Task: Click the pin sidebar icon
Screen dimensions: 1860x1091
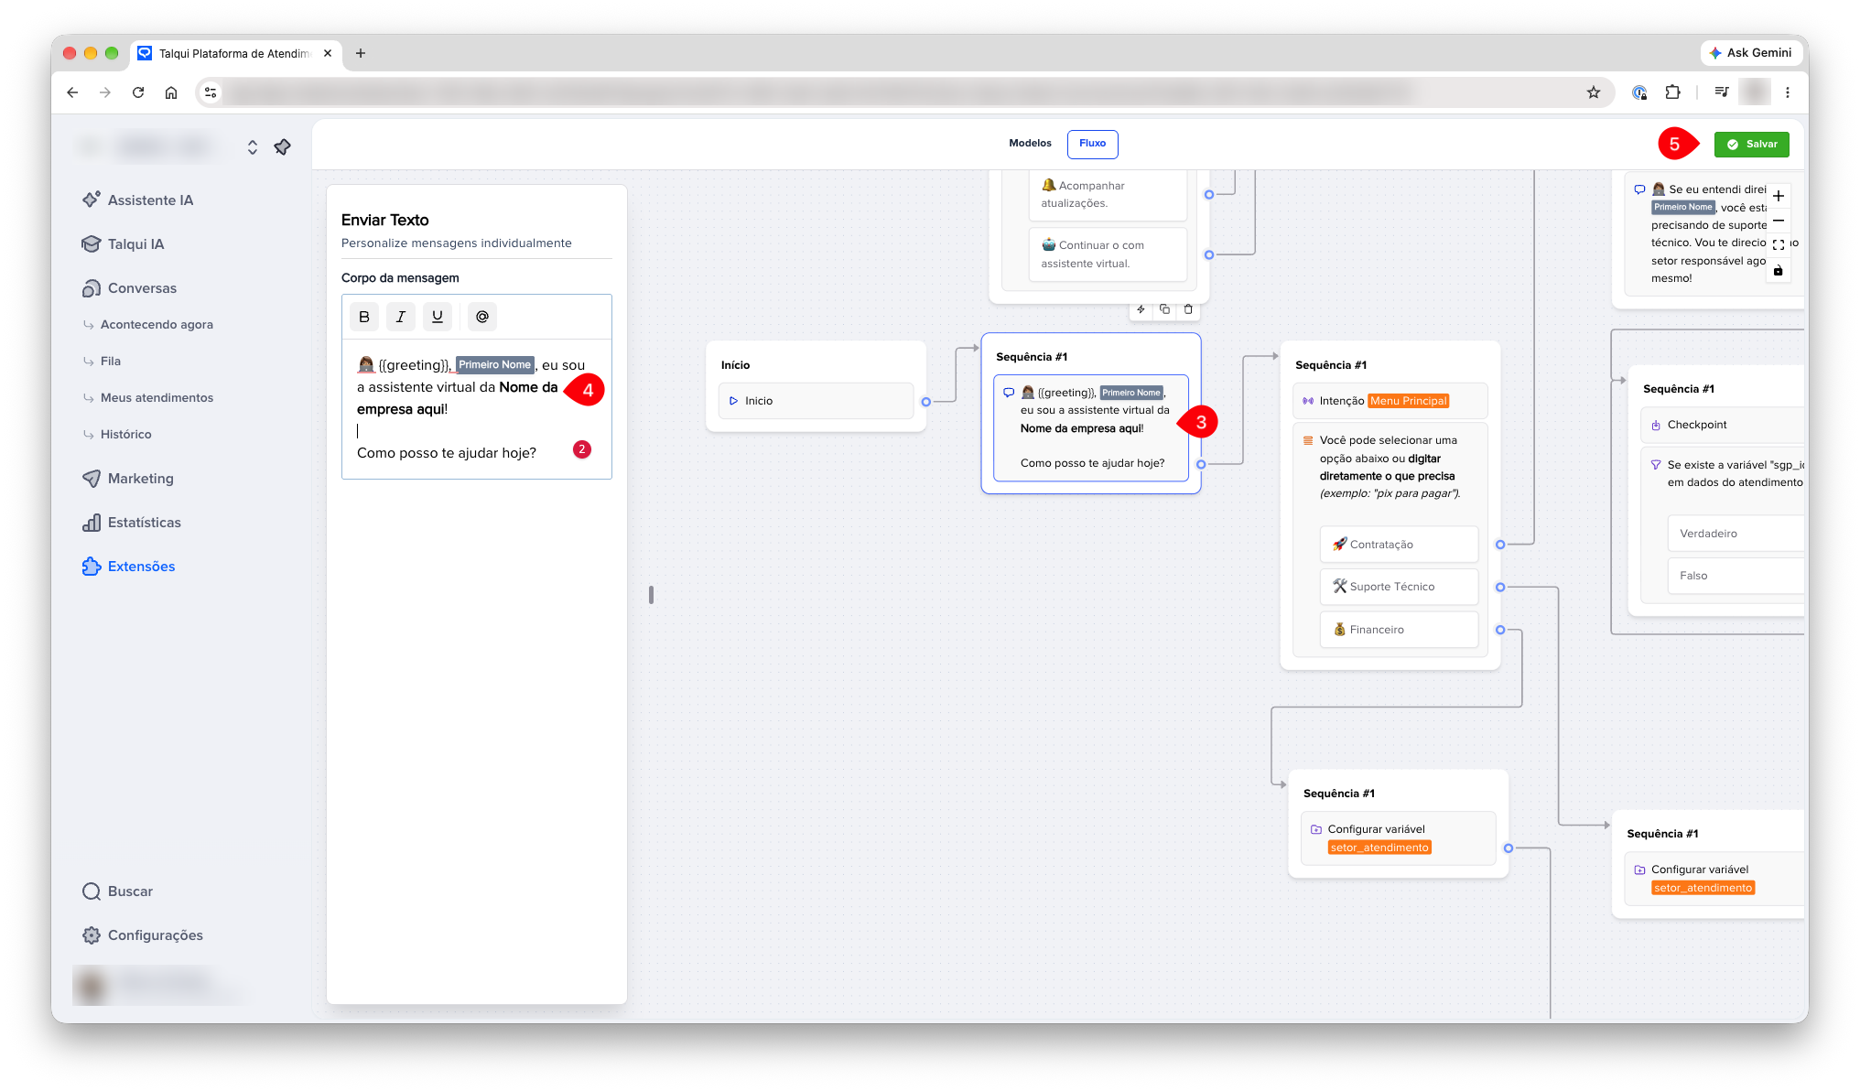Action: (283, 146)
